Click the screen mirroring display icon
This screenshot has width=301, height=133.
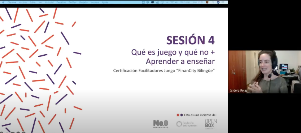(x=162, y=2)
